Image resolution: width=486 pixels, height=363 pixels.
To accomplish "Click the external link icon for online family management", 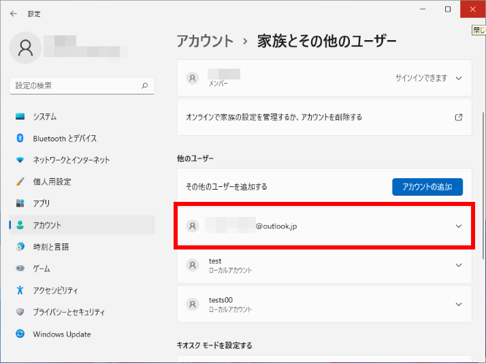I will coord(458,118).
